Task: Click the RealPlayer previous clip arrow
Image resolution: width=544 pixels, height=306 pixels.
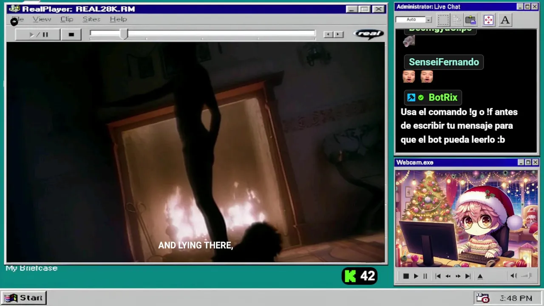Action: tap(328, 34)
